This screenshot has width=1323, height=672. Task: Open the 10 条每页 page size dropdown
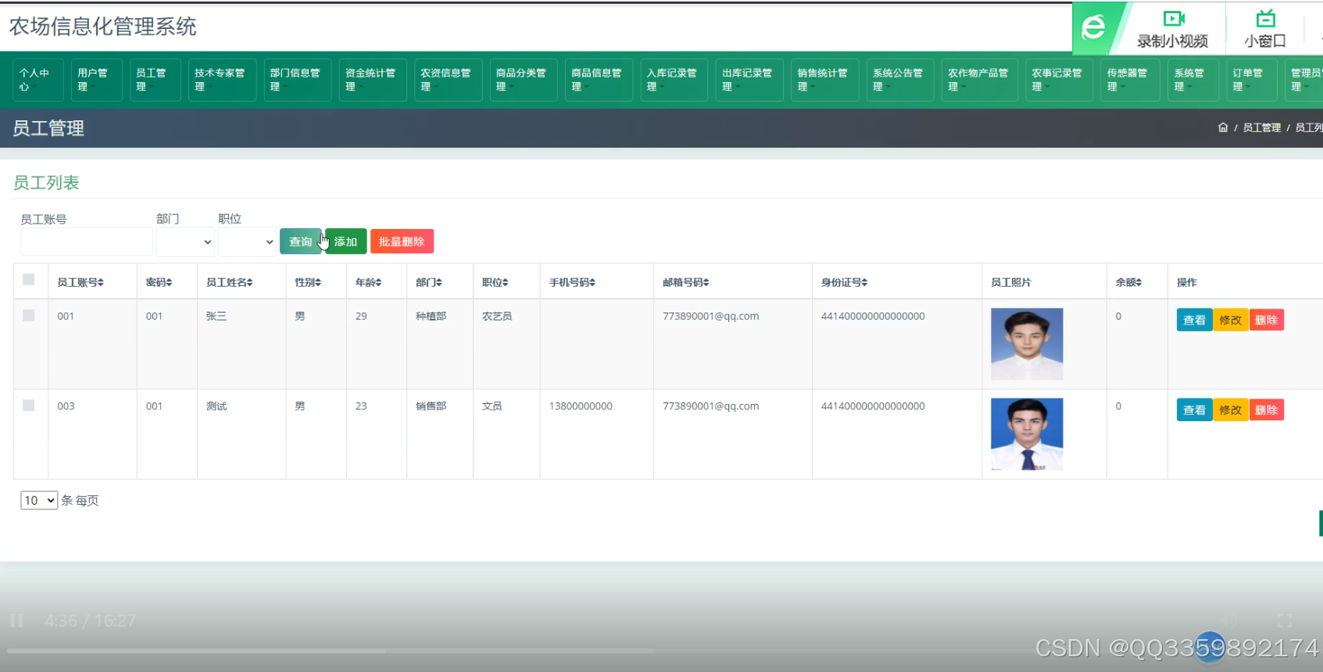click(x=39, y=500)
